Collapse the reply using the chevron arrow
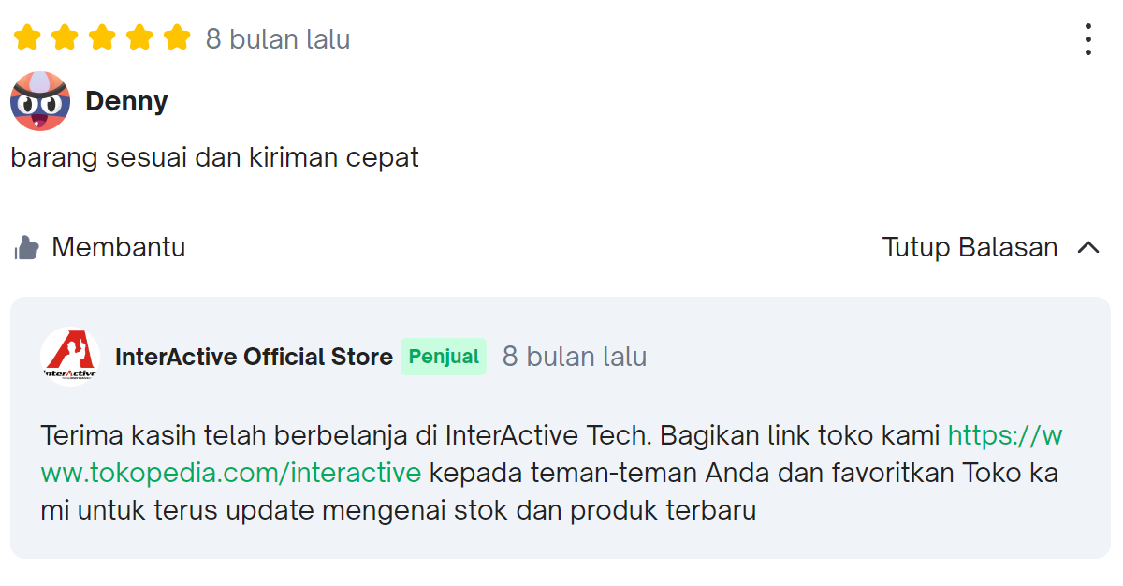This screenshot has width=1123, height=586. (x=1088, y=246)
